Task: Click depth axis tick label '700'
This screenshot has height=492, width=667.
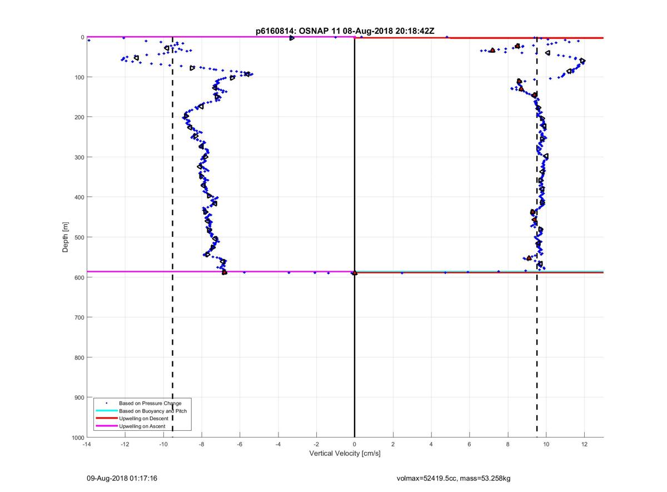Action: pyautogui.click(x=79, y=317)
